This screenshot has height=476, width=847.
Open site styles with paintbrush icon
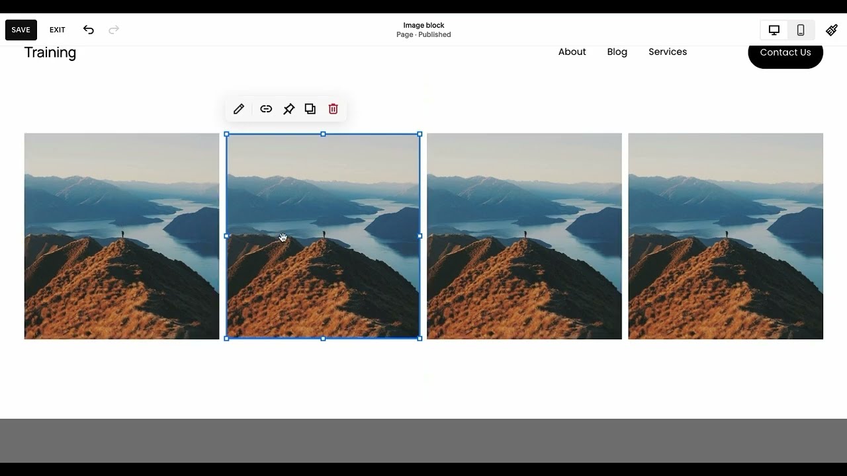[832, 30]
